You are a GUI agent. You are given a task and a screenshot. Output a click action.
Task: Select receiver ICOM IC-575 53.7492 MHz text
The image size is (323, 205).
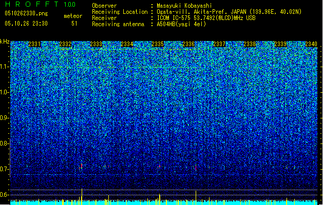pos(206,18)
